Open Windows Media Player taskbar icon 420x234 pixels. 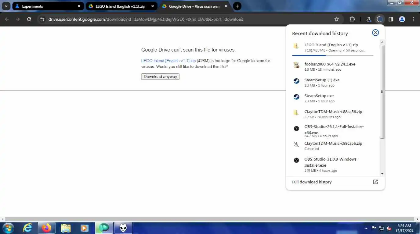85,228
